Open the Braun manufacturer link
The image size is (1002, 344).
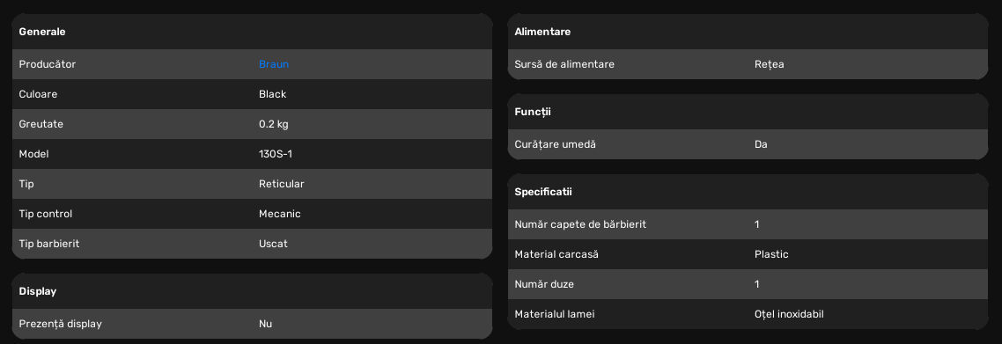(x=274, y=64)
